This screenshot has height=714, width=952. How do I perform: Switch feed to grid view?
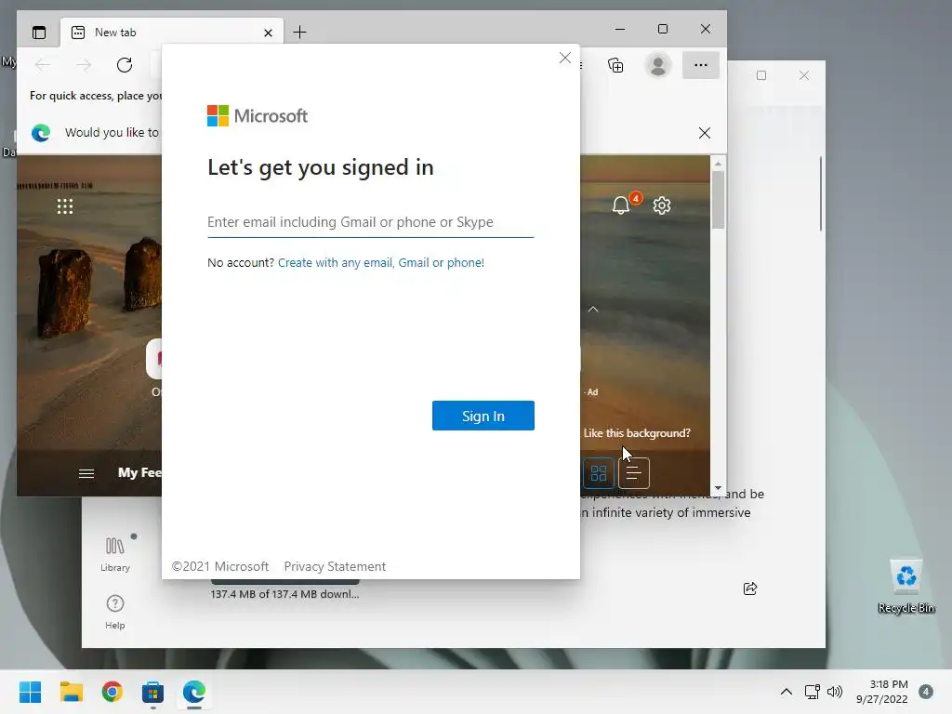pyautogui.click(x=599, y=473)
